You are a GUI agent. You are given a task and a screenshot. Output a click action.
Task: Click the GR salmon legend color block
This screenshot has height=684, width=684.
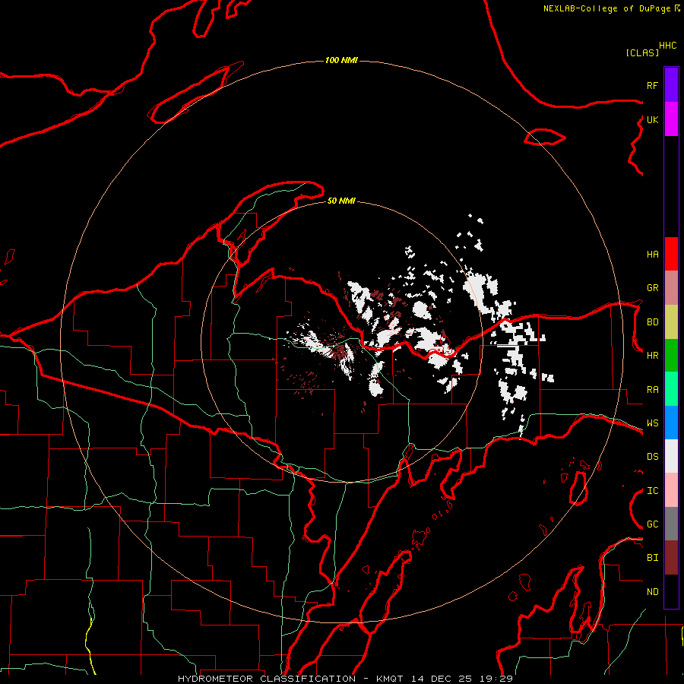click(671, 288)
